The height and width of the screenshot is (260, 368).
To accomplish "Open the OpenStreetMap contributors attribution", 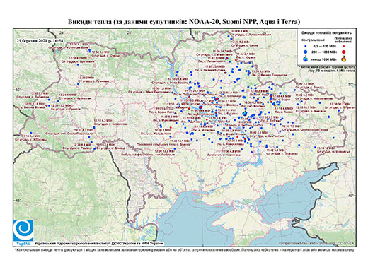I will pos(317,243).
